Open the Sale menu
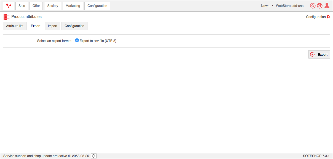 pyautogui.click(x=22, y=6)
